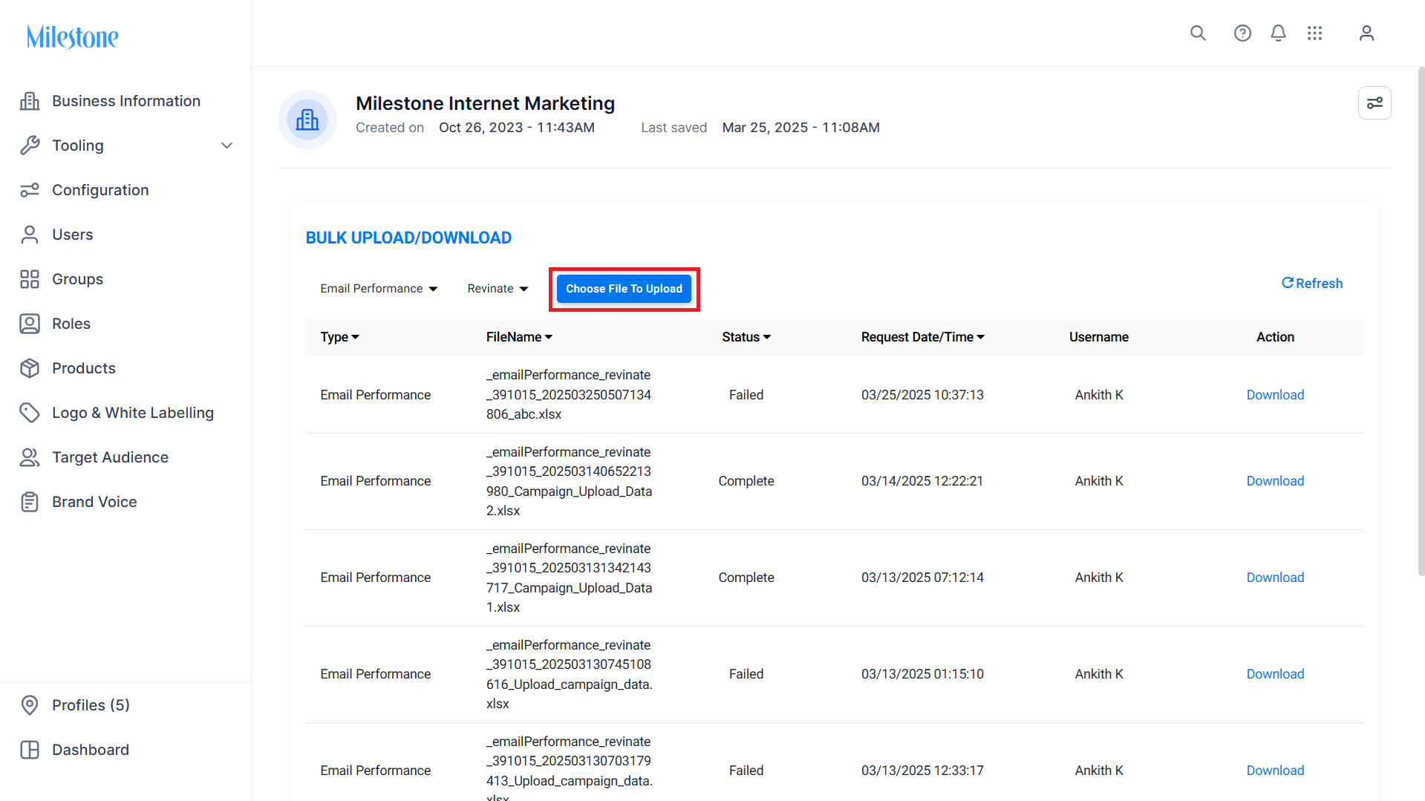Click the Dashboard layout icon
Viewport: 1425px width, 801px height.
(30, 750)
